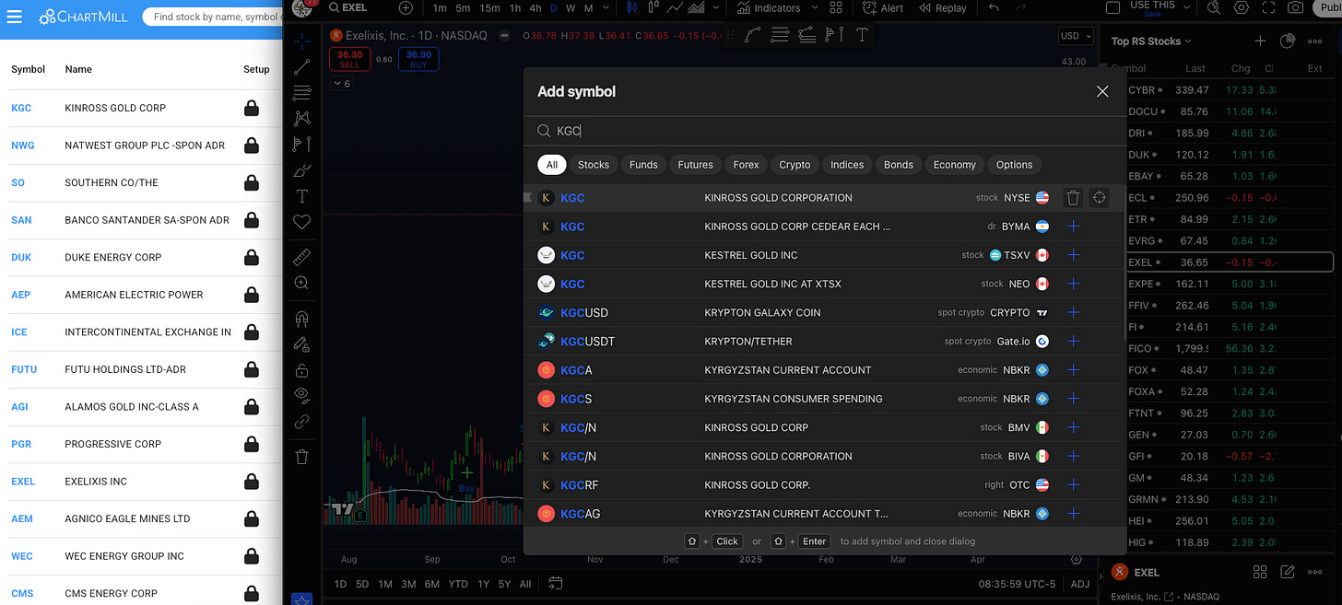Click the undo arrow
Screen dimensions: 1342x605
coord(994,7)
